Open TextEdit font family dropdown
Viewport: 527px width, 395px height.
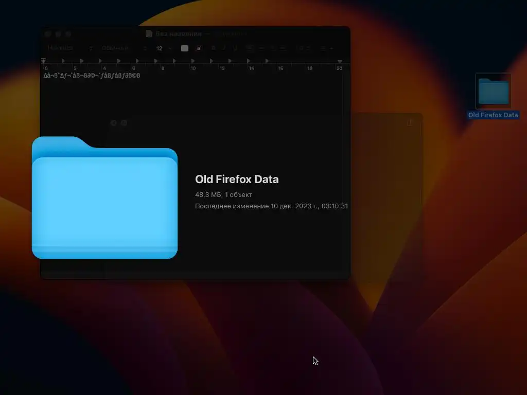pyautogui.click(x=70, y=48)
